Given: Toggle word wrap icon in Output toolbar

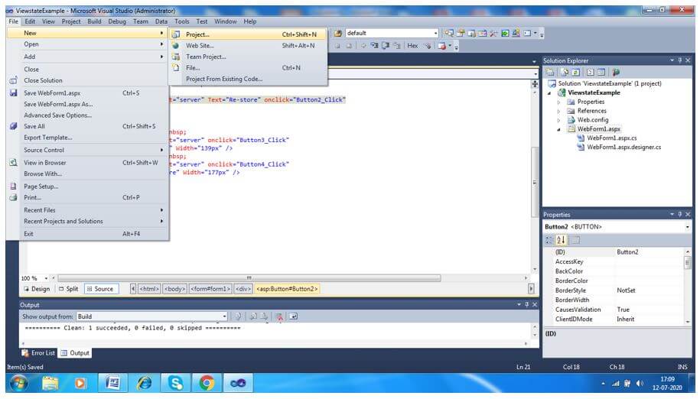Looking at the screenshot, I should [294, 316].
